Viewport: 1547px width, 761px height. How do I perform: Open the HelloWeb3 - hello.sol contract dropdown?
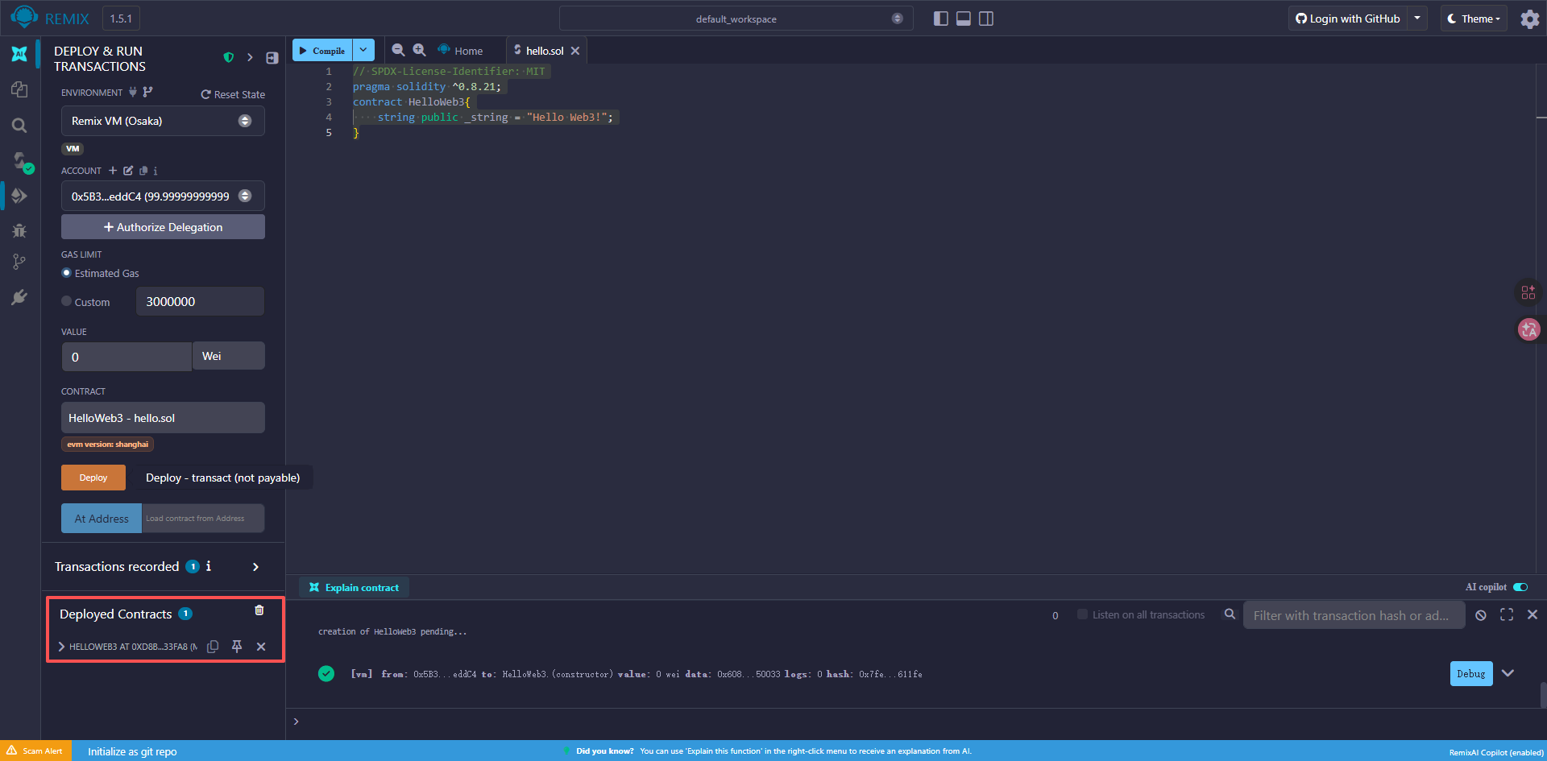(x=163, y=418)
